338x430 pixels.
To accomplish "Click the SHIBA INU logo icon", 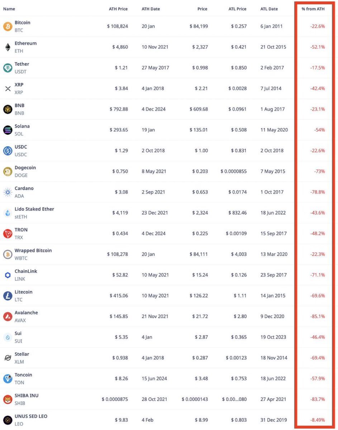I will [x=8, y=399].
